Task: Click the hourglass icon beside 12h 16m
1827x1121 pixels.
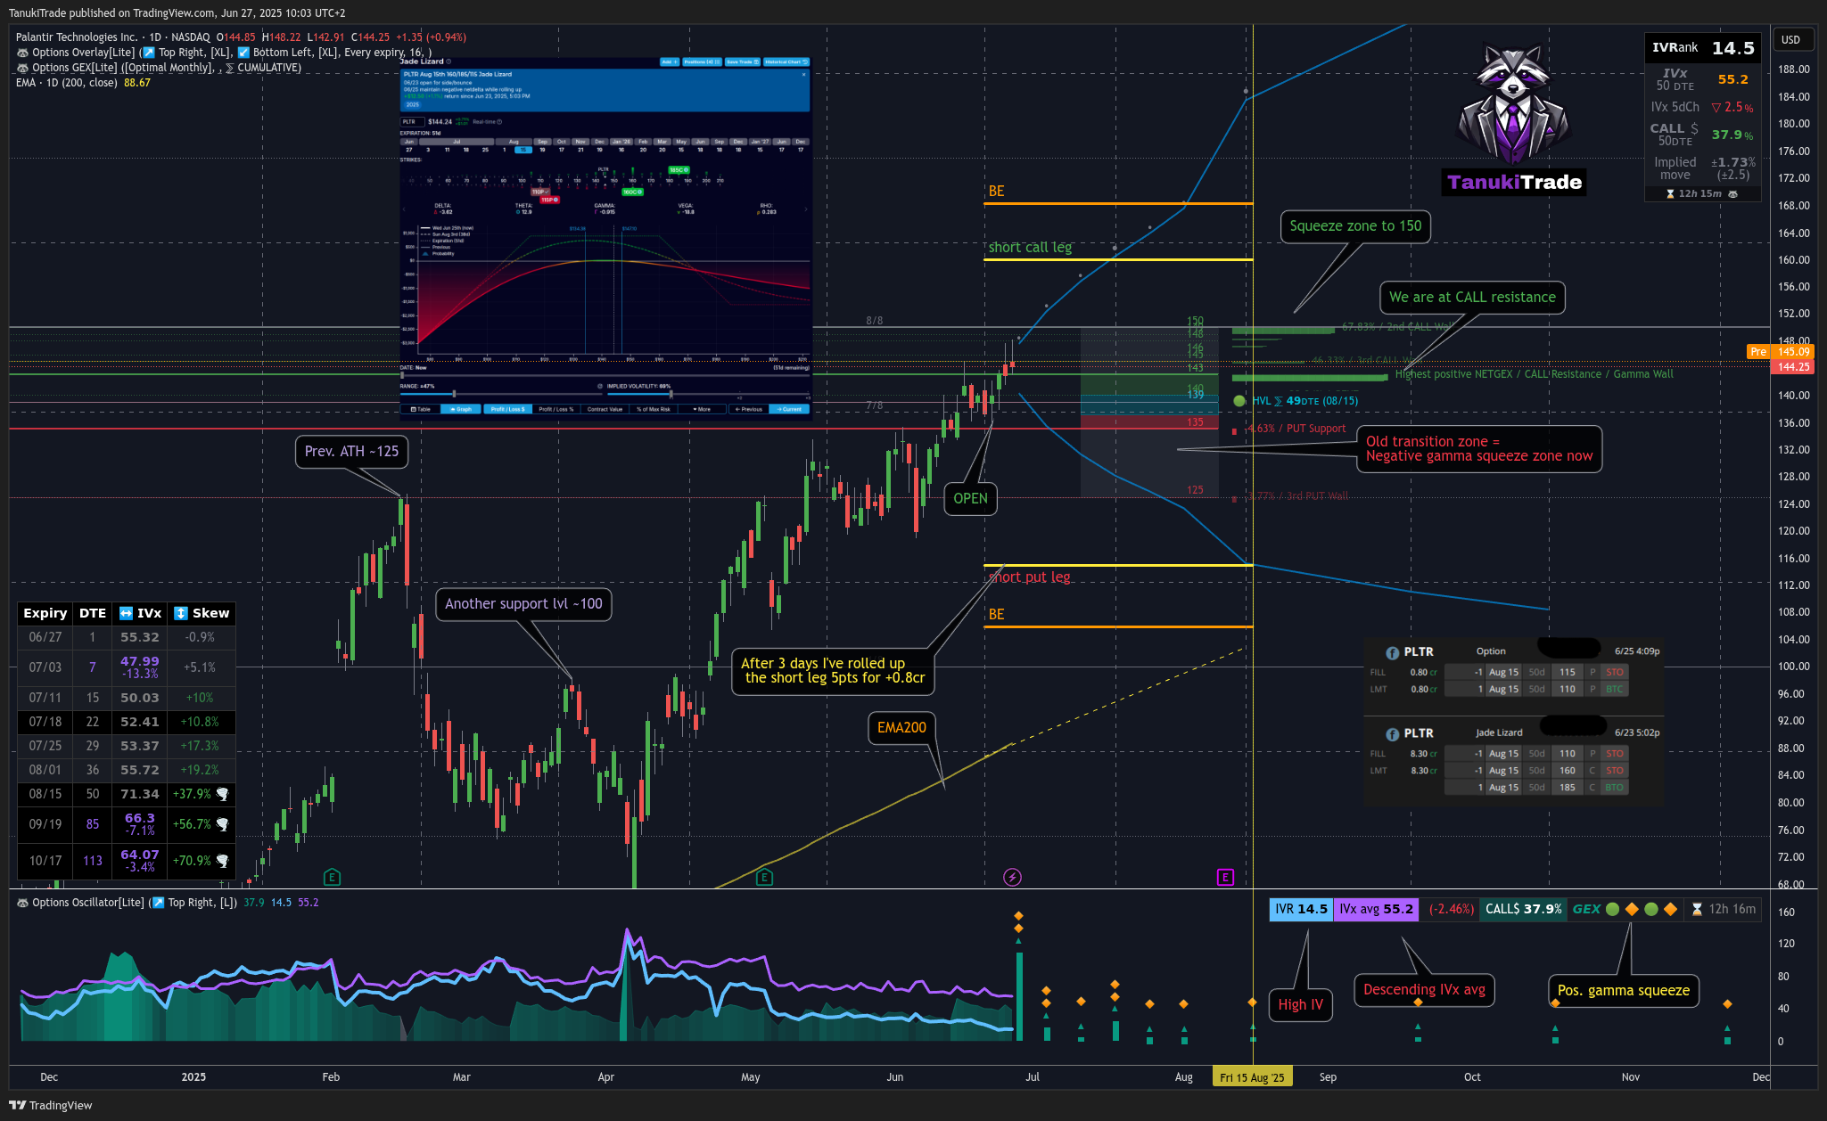Action: tap(1697, 909)
